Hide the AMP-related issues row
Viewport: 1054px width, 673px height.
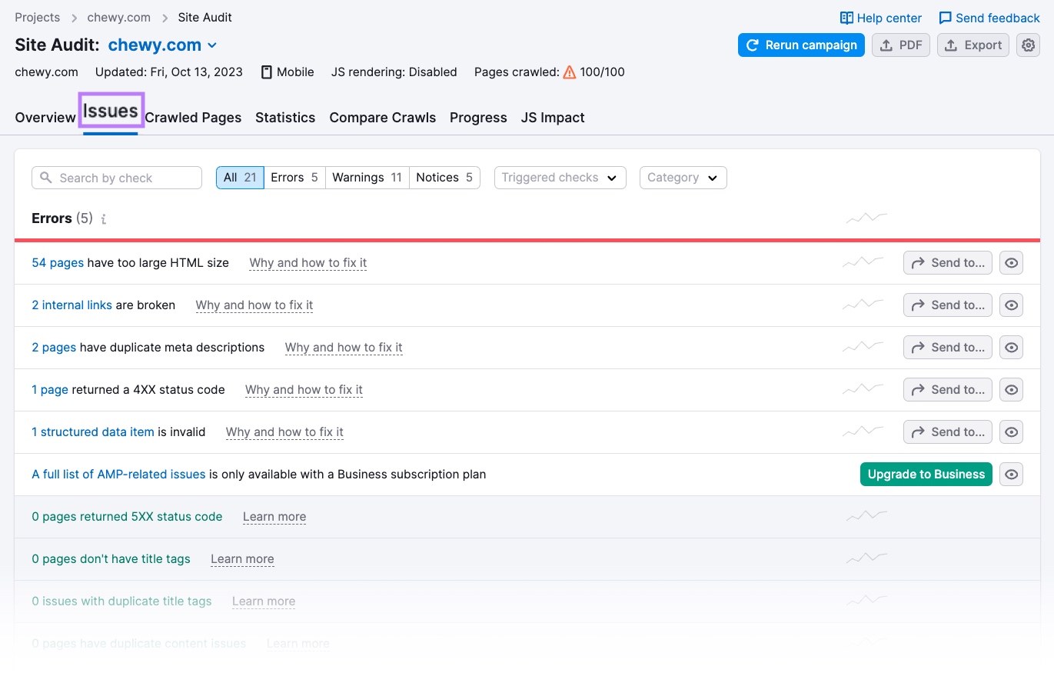1011,475
